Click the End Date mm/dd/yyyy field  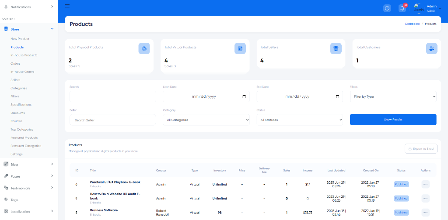pyautogui.click(x=300, y=96)
